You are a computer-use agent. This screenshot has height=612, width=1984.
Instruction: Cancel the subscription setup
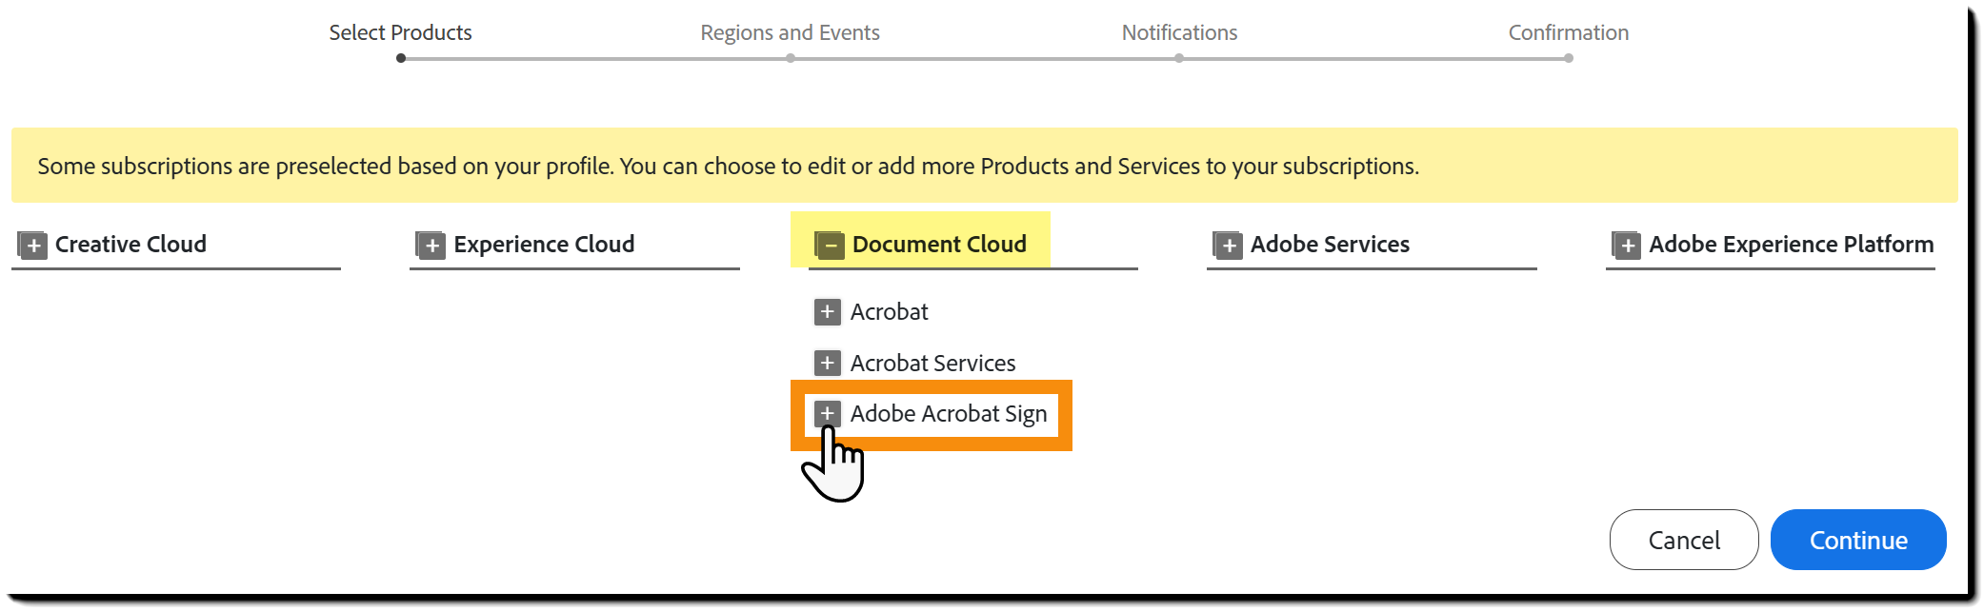coord(1683,540)
